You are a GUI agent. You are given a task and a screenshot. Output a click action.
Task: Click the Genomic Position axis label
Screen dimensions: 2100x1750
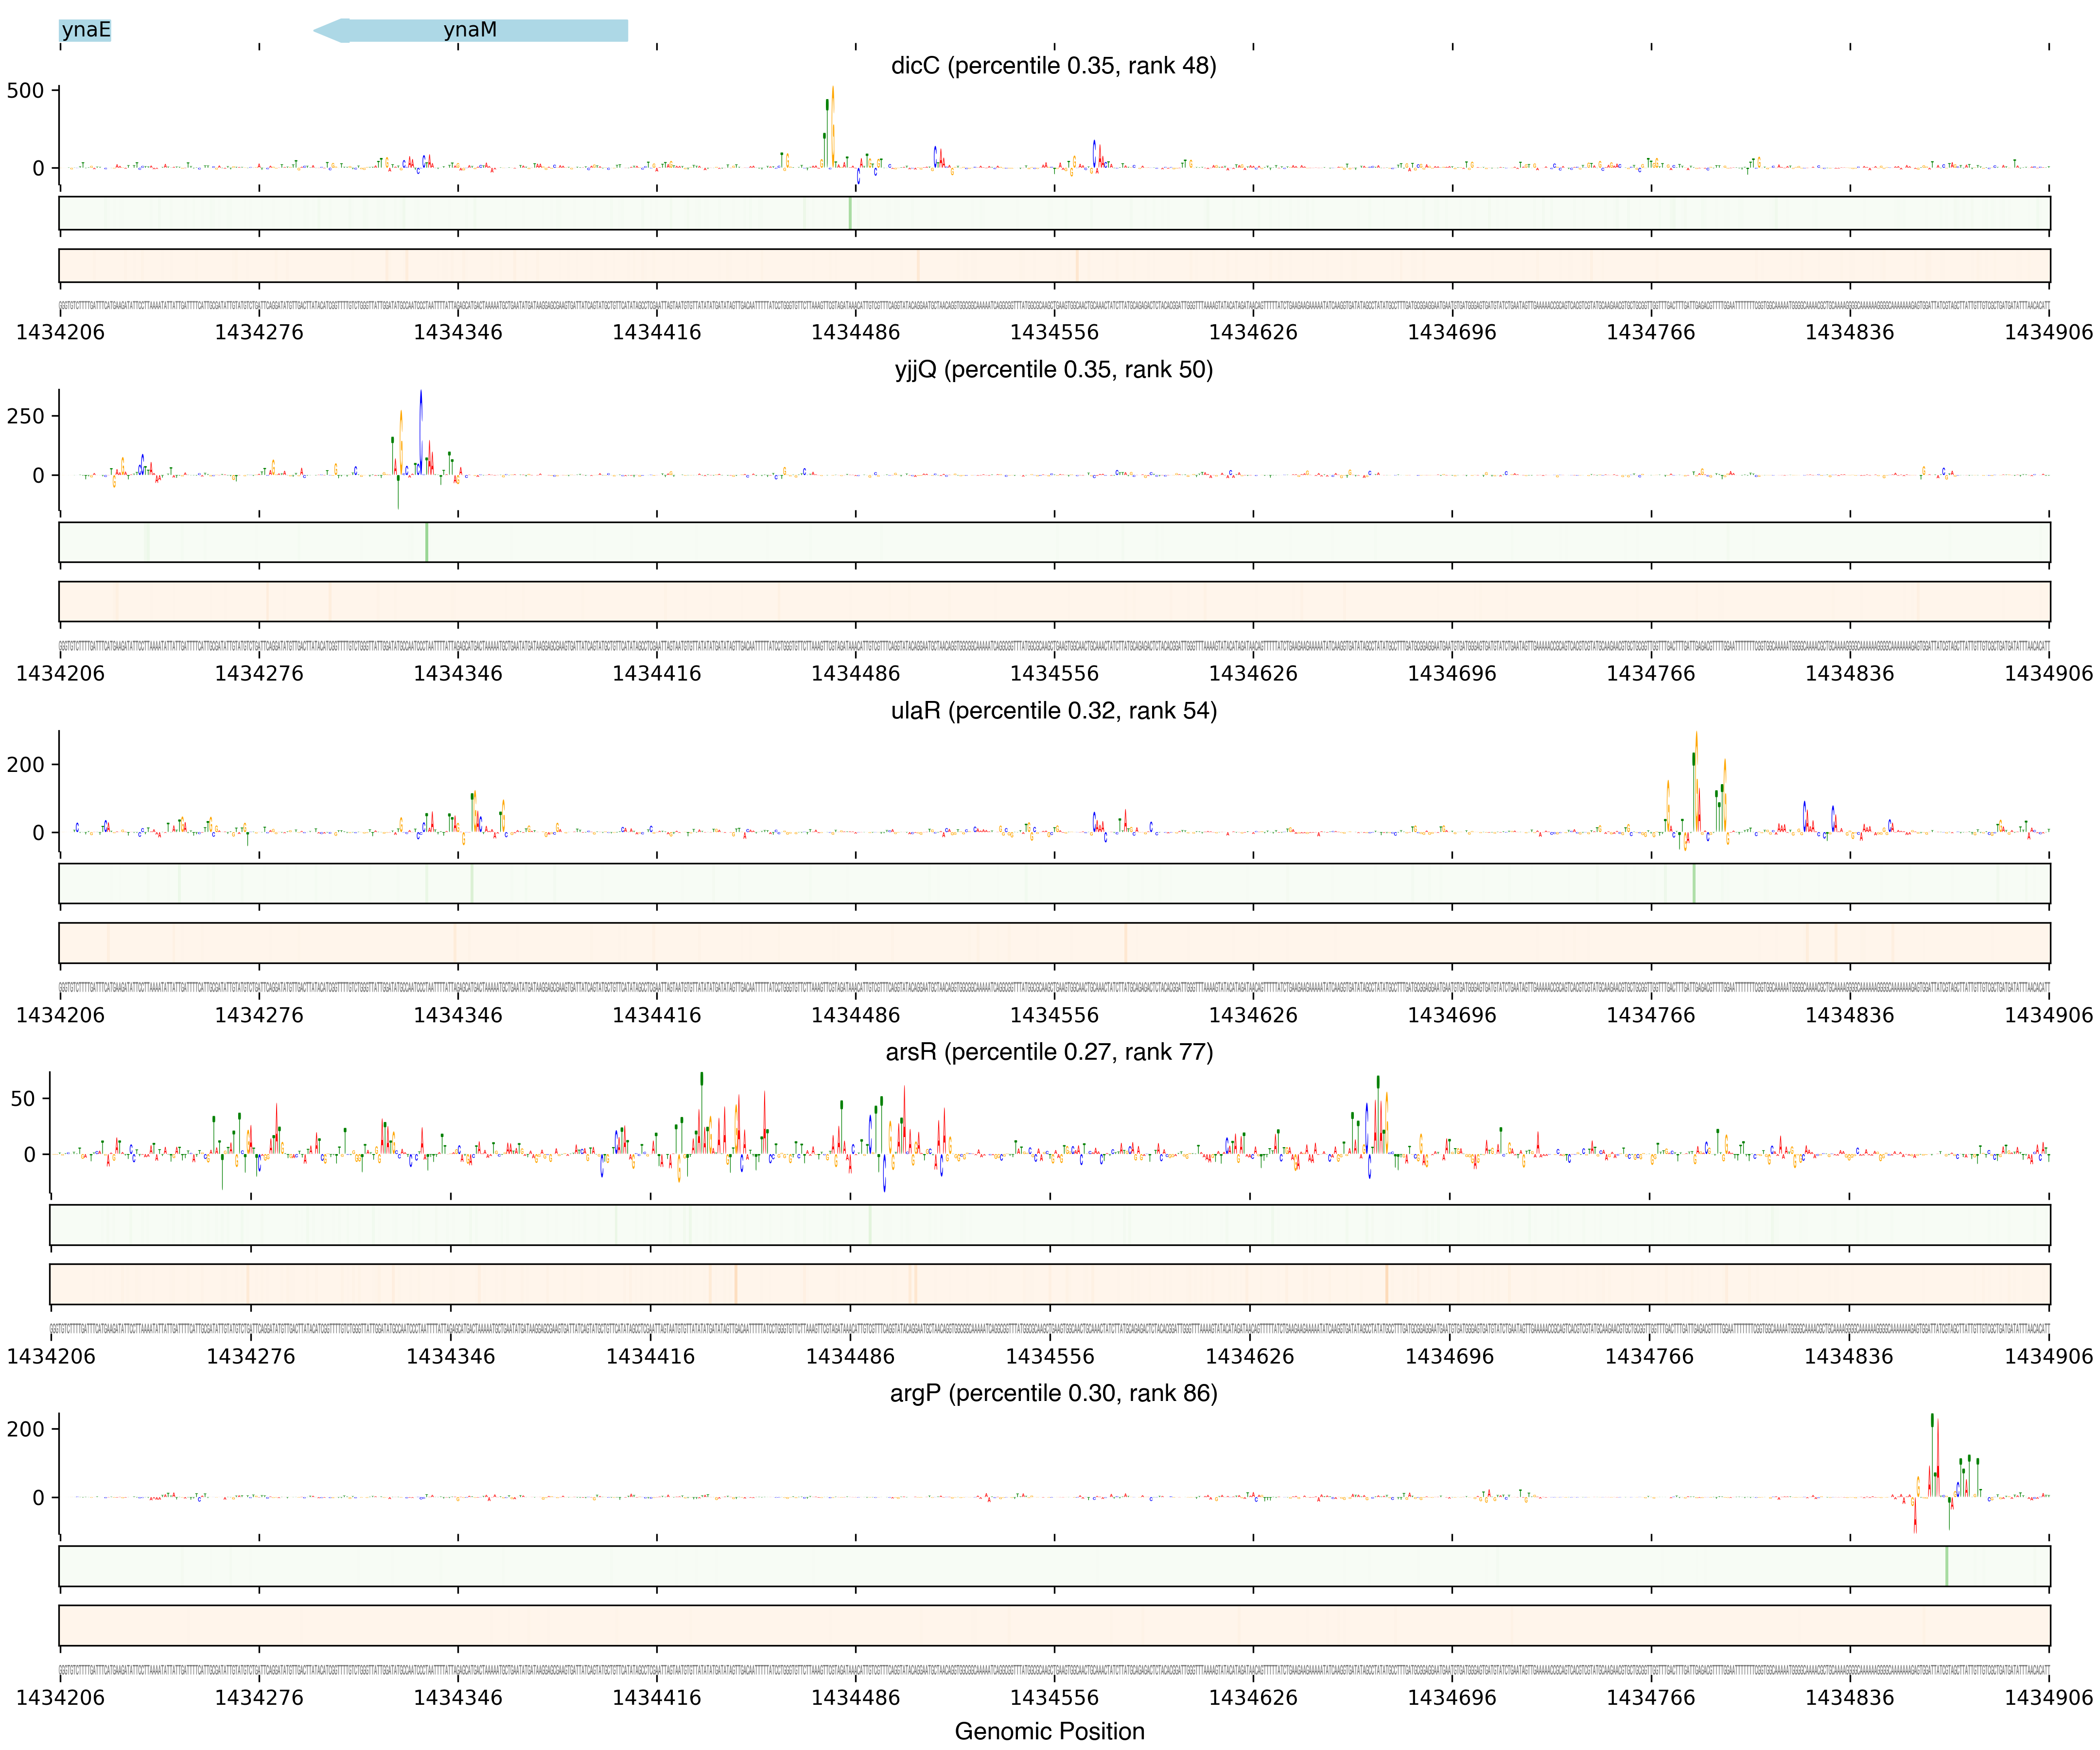coord(1049,1731)
